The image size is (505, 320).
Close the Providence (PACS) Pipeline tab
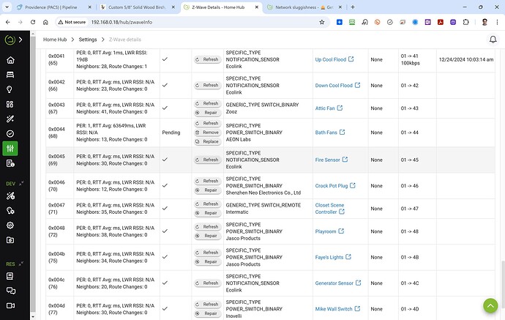pos(89,7)
